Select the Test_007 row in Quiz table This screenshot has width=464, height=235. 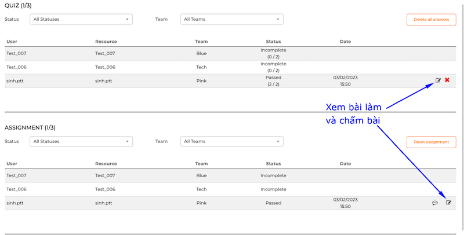coord(230,53)
